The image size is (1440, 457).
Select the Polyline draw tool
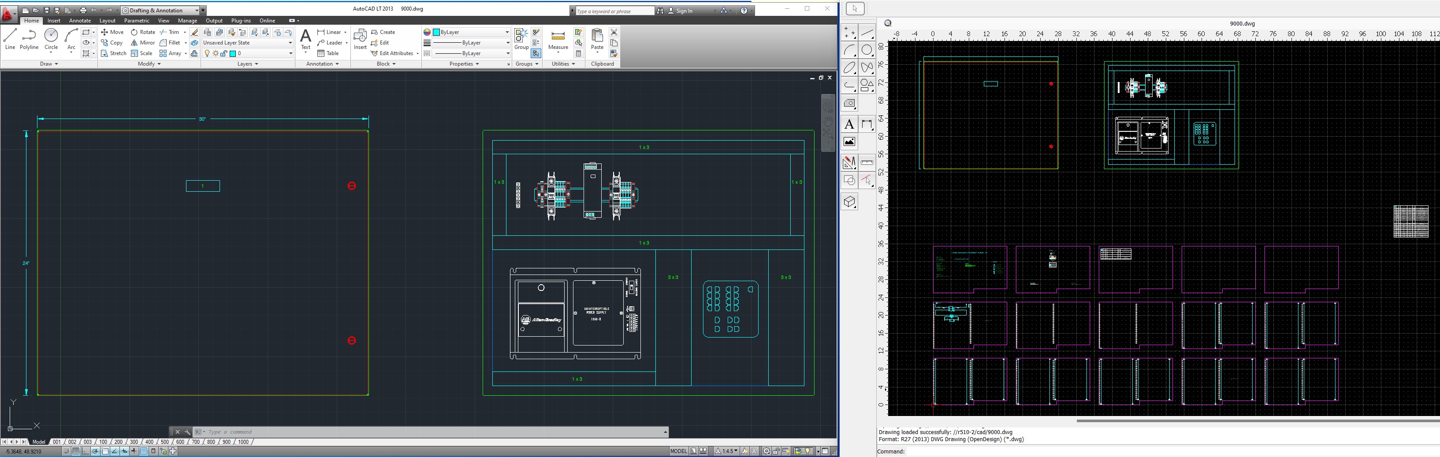pyautogui.click(x=29, y=39)
